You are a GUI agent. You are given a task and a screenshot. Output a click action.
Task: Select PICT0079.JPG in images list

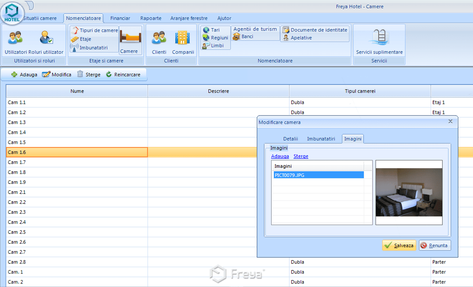(319, 175)
